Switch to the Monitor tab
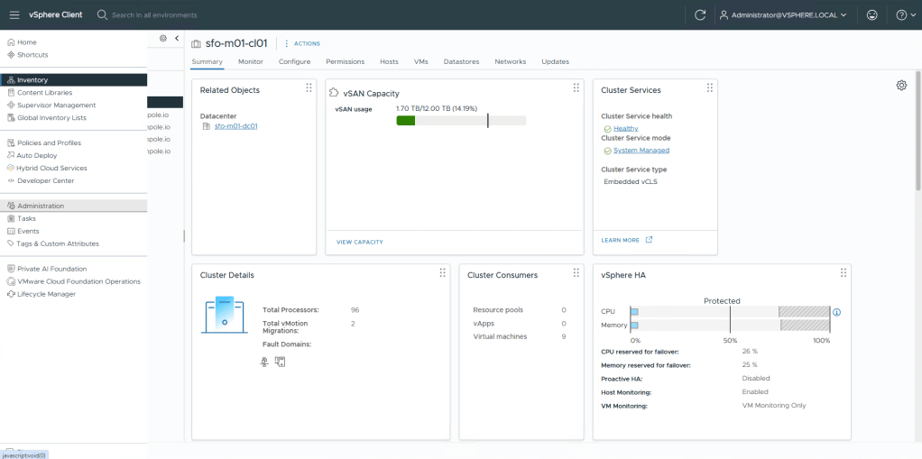922x459 pixels. point(251,61)
